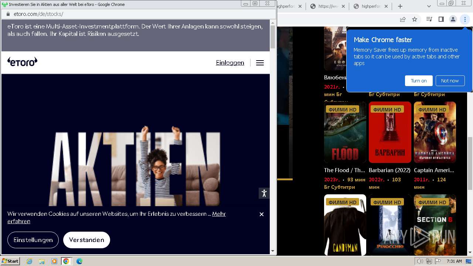Bookmark this tab with star icon
This screenshot has width=473, height=266.
click(x=415, y=19)
